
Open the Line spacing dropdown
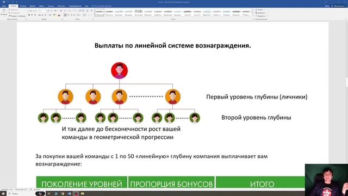(x=78, y=15)
